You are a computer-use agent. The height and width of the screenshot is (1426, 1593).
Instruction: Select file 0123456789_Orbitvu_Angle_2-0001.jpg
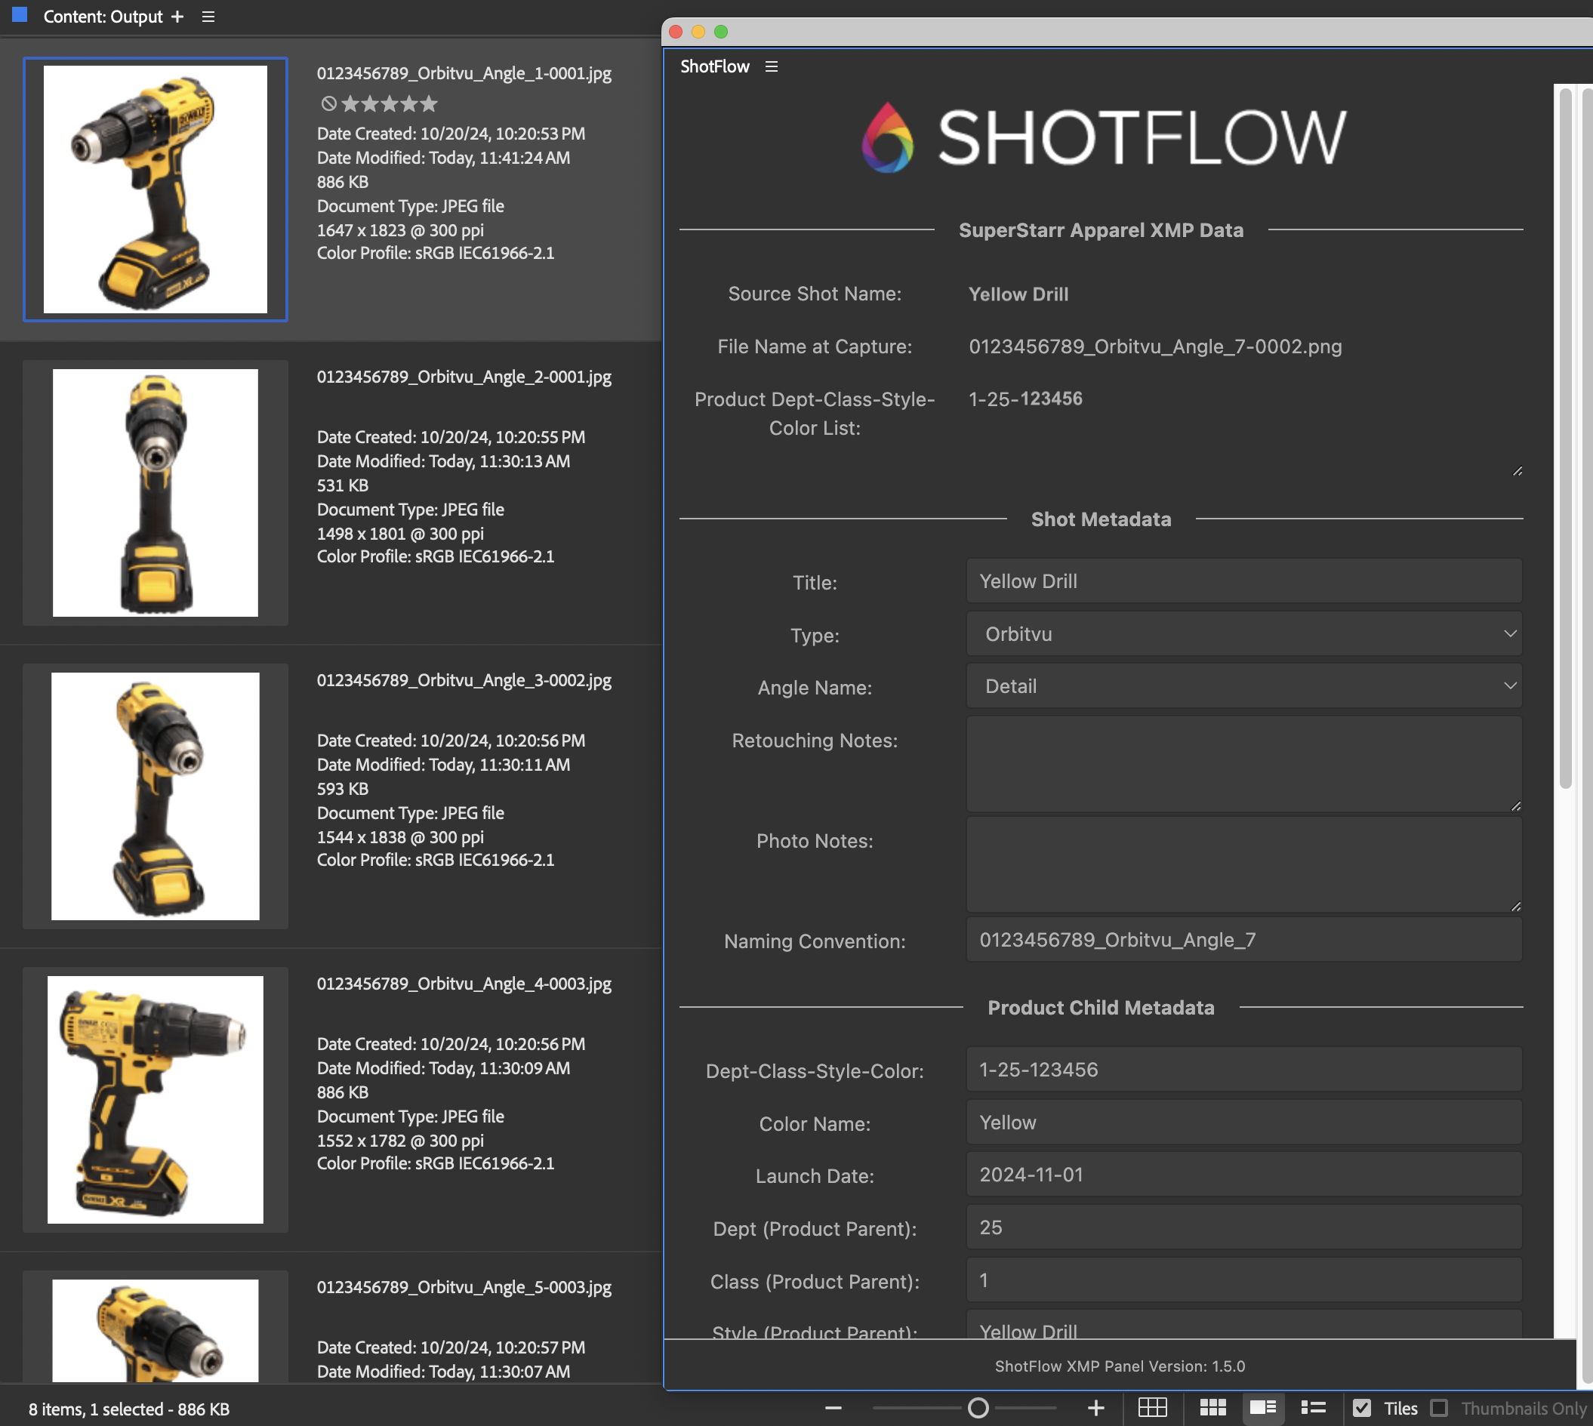click(463, 377)
